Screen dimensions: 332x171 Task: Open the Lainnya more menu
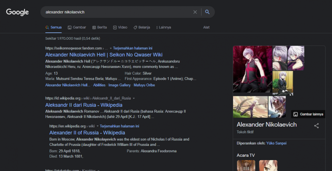tap(163, 27)
